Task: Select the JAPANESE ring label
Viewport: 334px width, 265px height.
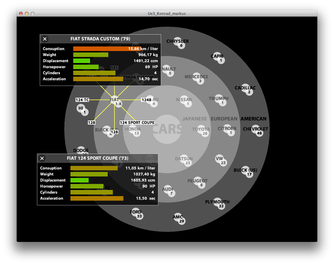Action: click(195, 119)
